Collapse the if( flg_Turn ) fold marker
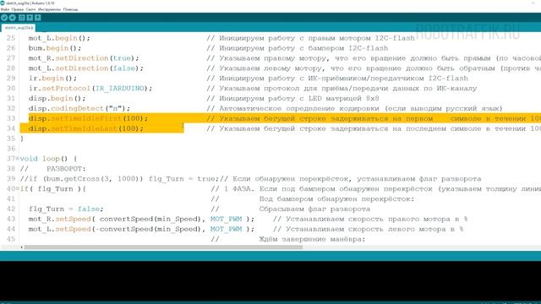Screen dimensions: 541x304 point(18,189)
